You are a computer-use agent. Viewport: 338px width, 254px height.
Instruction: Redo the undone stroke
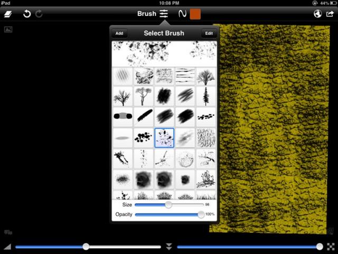[x=39, y=14]
